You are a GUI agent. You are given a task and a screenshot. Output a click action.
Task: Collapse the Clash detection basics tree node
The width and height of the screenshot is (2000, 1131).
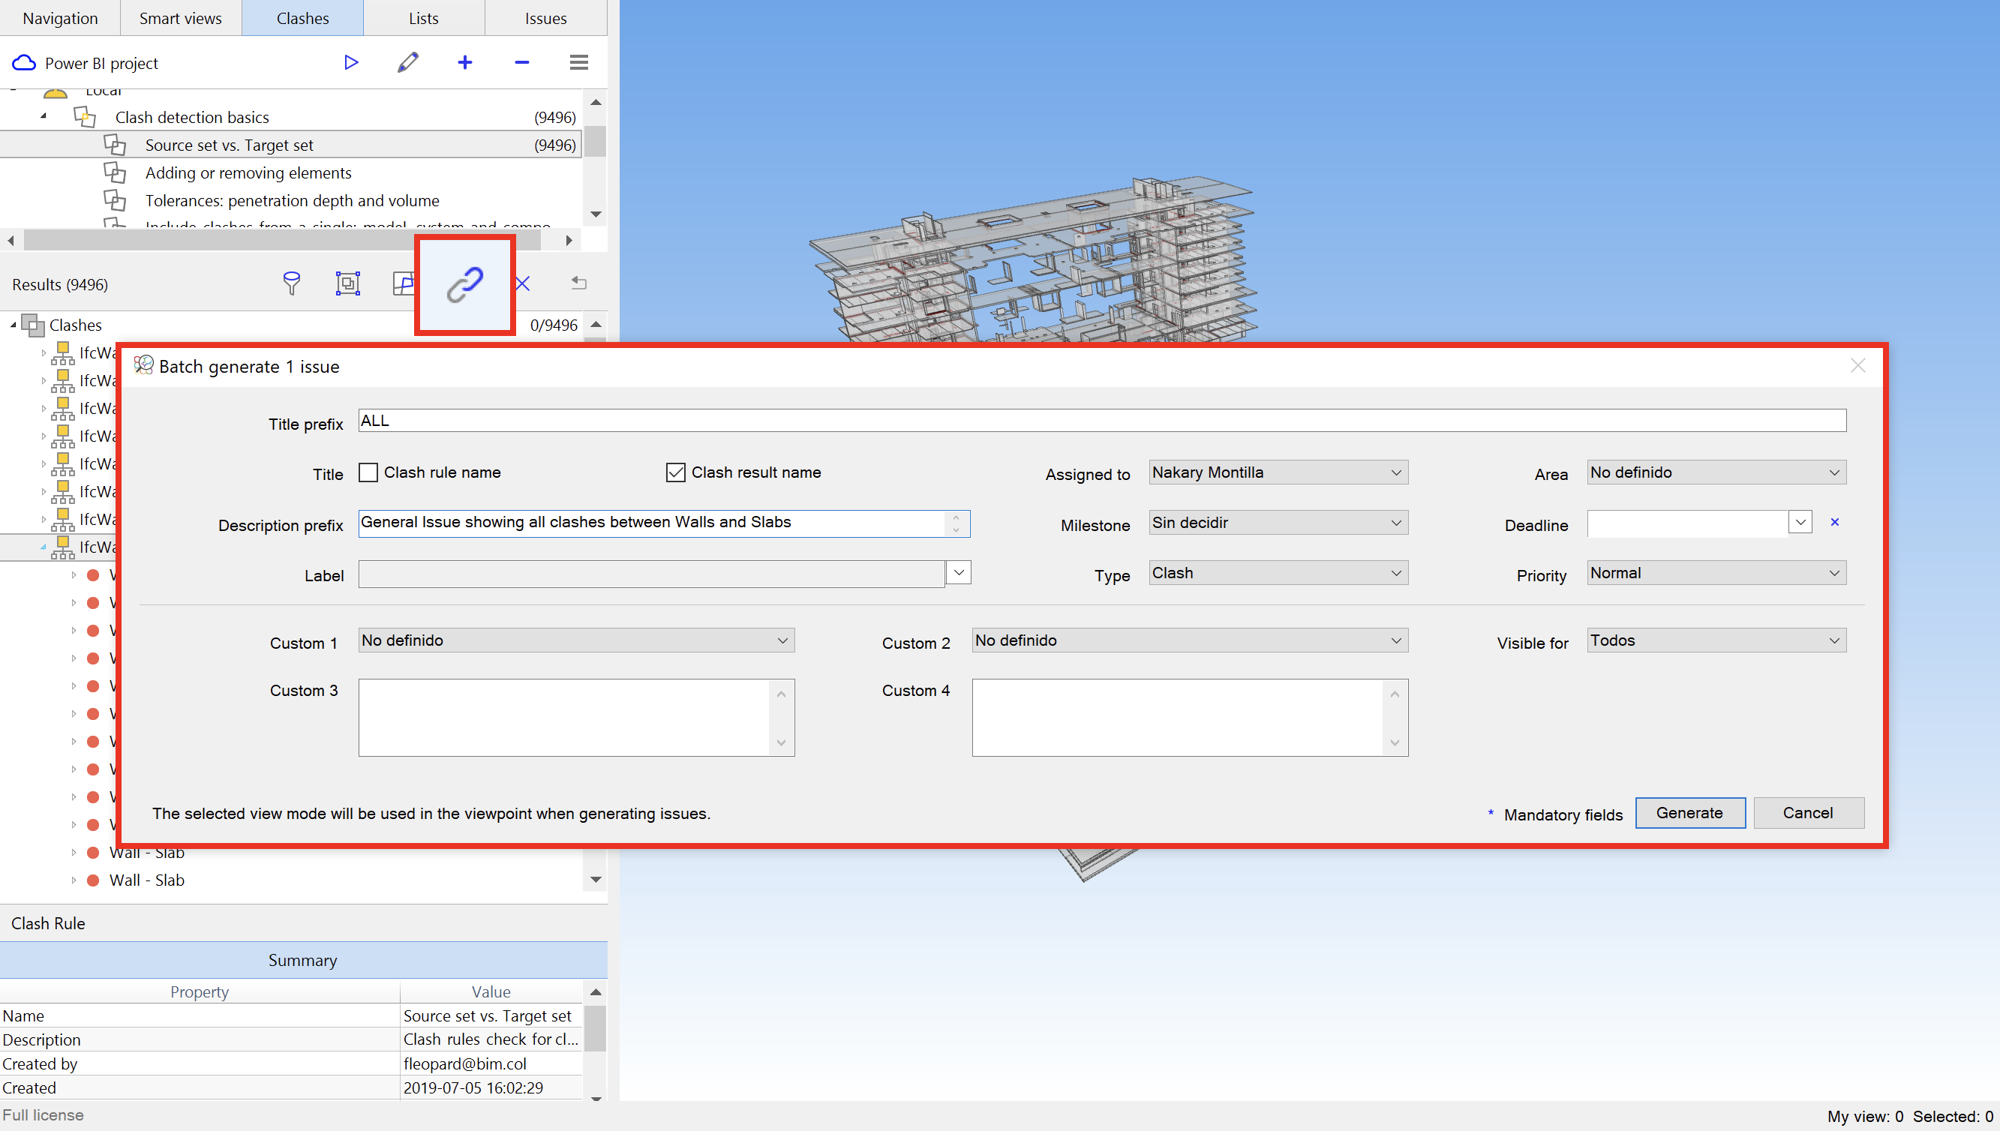44,116
